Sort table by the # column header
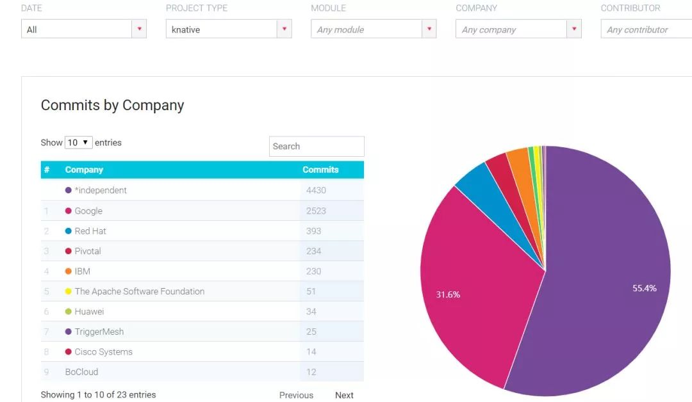Image resolution: width=692 pixels, height=402 pixels. (x=47, y=170)
